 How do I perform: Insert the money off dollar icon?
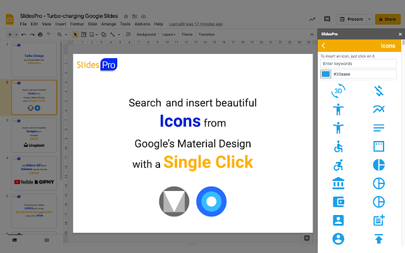pyautogui.click(x=378, y=91)
